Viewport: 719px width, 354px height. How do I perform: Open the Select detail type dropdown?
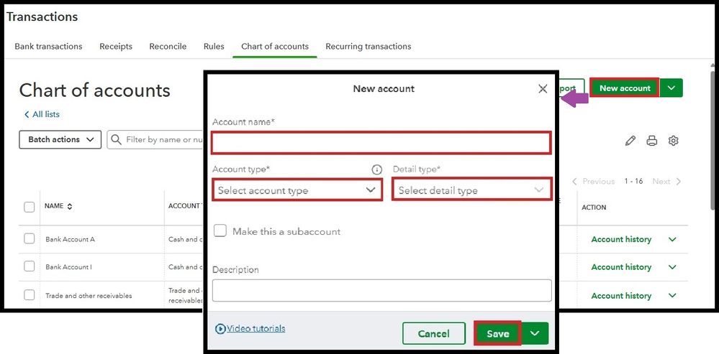[471, 190]
